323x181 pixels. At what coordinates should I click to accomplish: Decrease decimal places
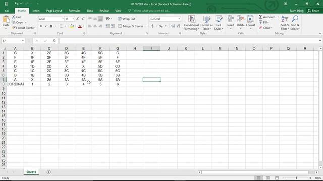pos(178,26)
